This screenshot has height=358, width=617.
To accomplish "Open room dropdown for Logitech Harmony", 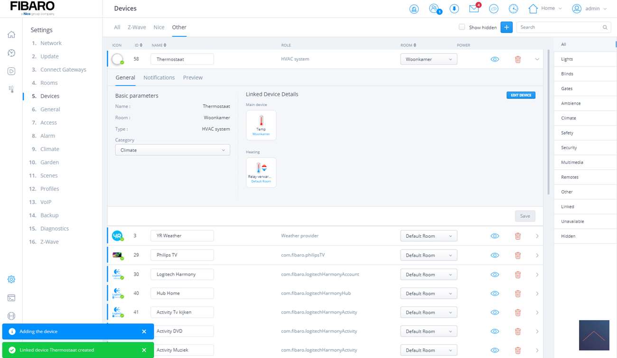I will [x=429, y=275].
